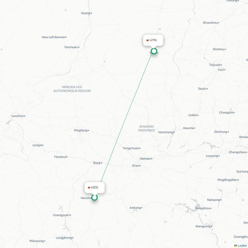Open the Leaflet attribution link
248x248 pixels.
(242, 246)
